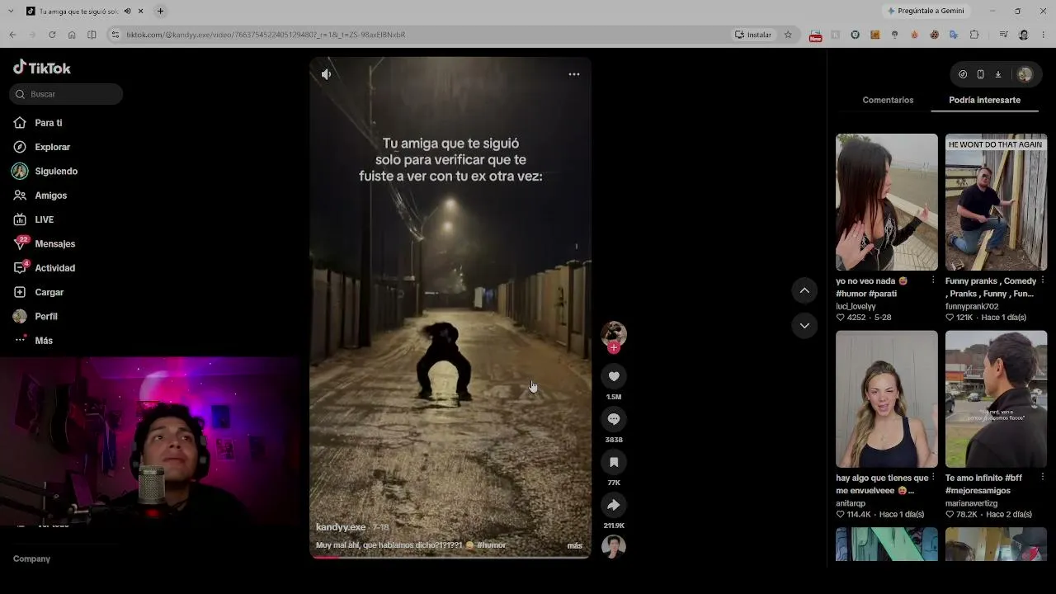The width and height of the screenshot is (1056, 594).
Task: Click the Instalar app button
Action: [x=753, y=35]
